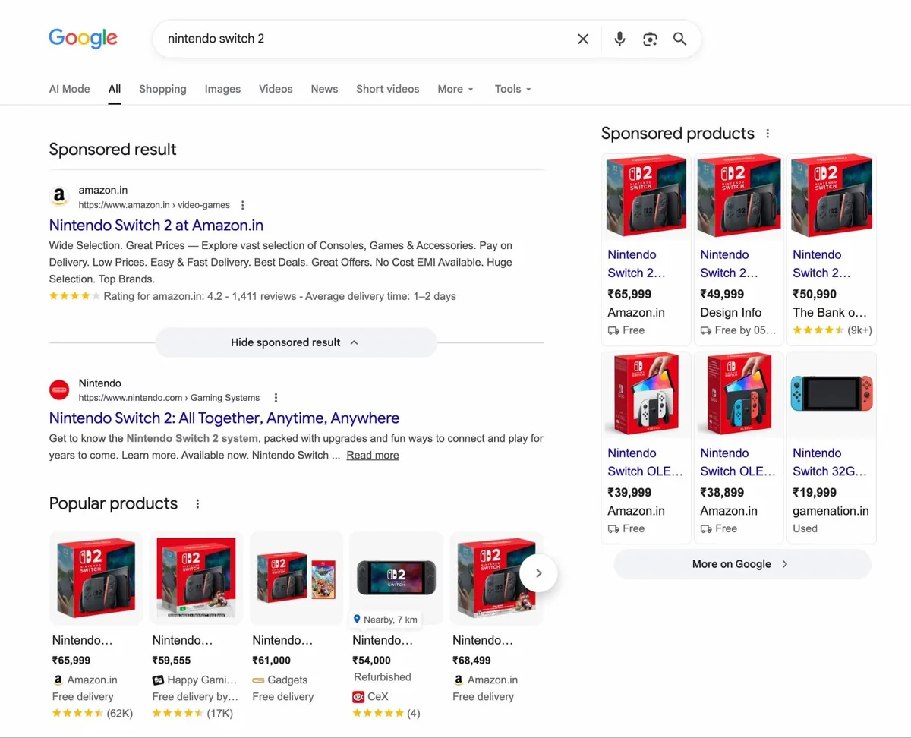
Task: Click the ₹68,499 popular product price
Action: pos(471,661)
